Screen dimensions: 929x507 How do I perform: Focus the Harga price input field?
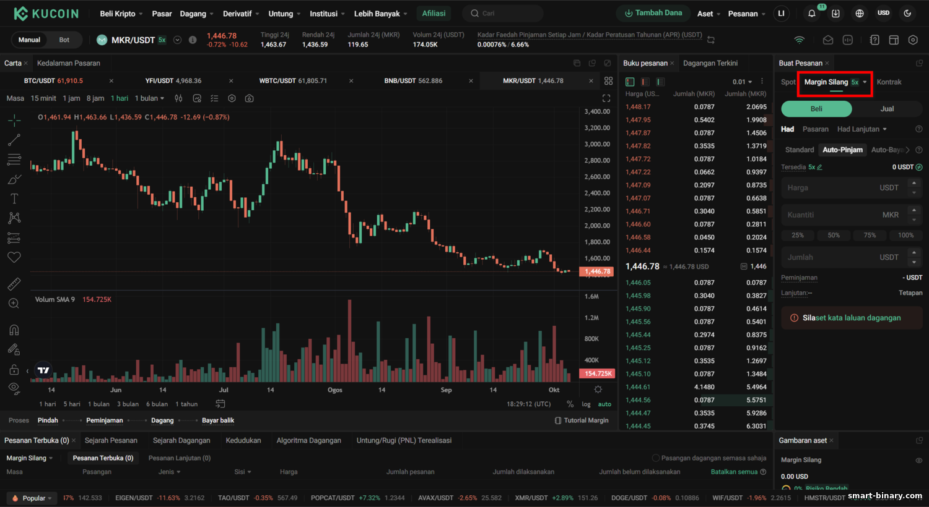point(852,188)
